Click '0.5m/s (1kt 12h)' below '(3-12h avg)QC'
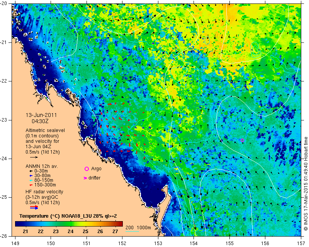The image size is (309, 247). pyautogui.click(x=42, y=203)
